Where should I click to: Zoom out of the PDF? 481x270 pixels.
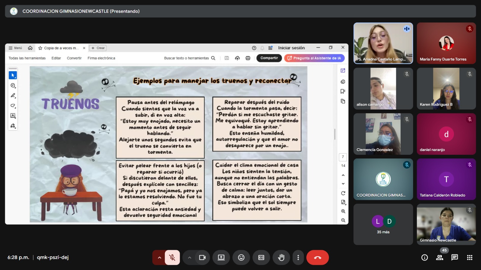(x=343, y=220)
